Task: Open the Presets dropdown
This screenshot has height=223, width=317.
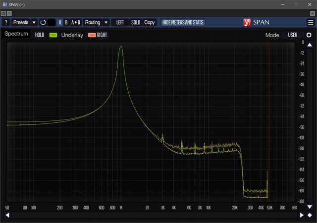Action: tap(24, 22)
